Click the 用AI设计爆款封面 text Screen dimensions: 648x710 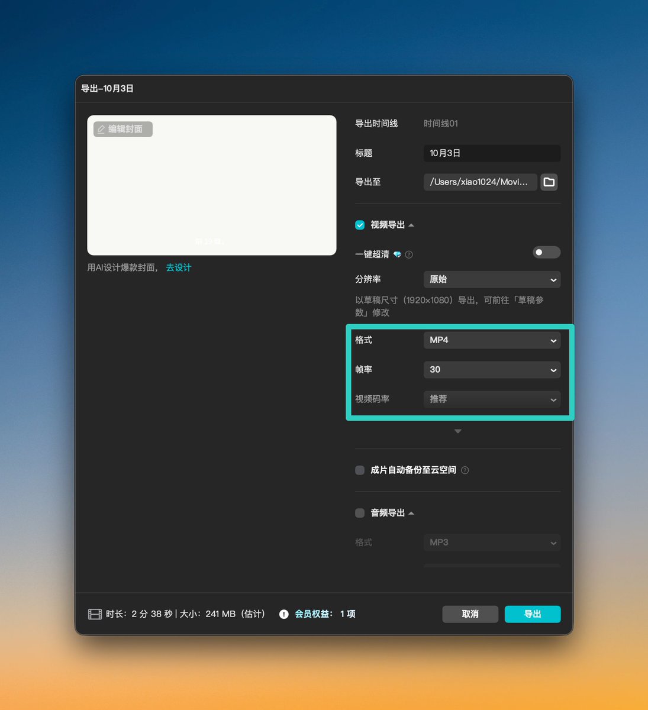point(122,267)
